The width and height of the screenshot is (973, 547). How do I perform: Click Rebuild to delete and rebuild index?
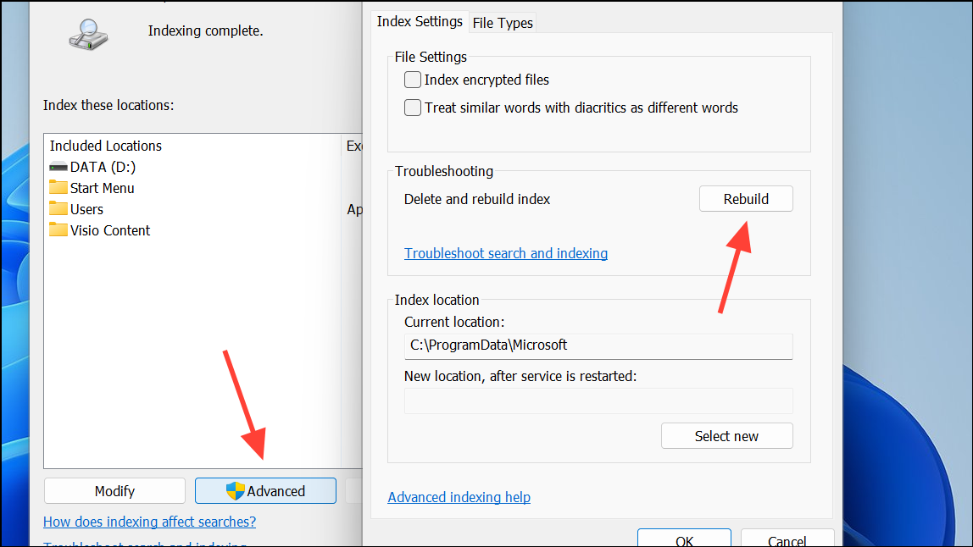[745, 198]
